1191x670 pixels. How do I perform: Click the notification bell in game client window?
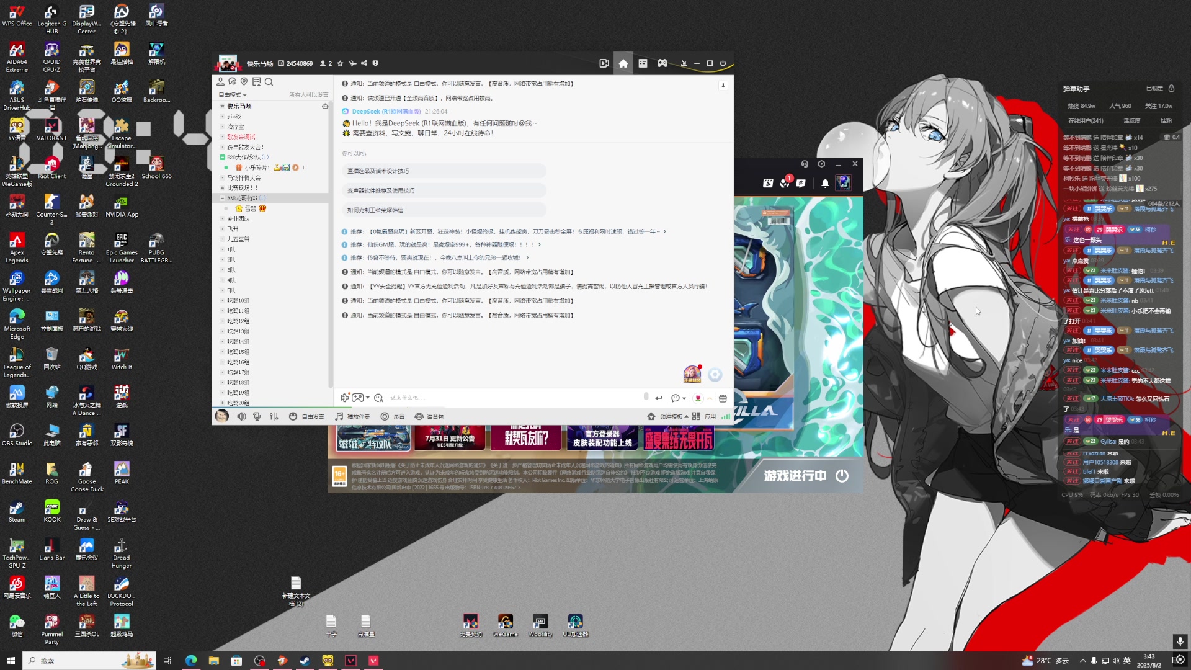[x=825, y=183]
